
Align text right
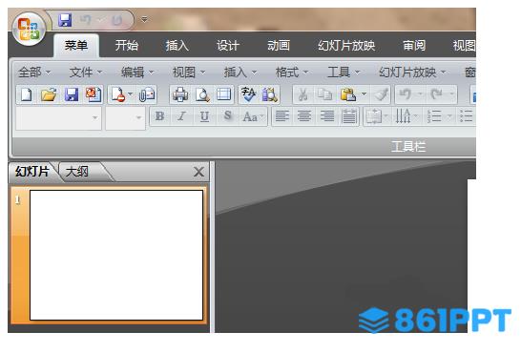[327, 116]
